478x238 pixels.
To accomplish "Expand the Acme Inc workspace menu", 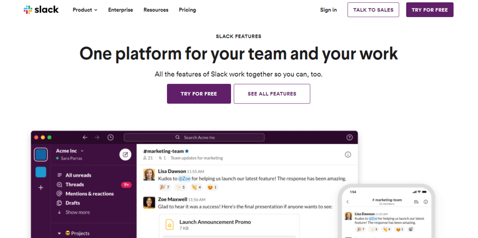I will [x=70, y=151].
